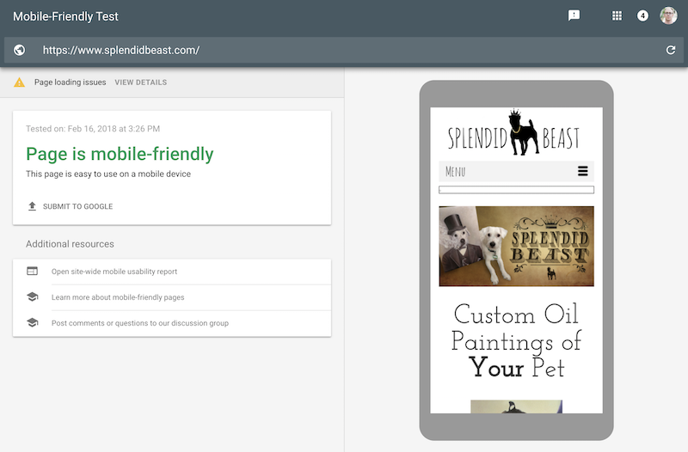Click the usability report window icon
The height and width of the screenshot is (452, 688).
(x=32, y=271)
